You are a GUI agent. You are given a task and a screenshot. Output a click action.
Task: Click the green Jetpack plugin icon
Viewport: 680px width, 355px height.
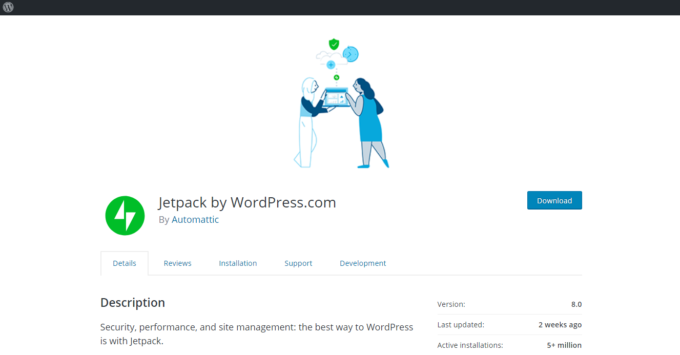point(125,216)
